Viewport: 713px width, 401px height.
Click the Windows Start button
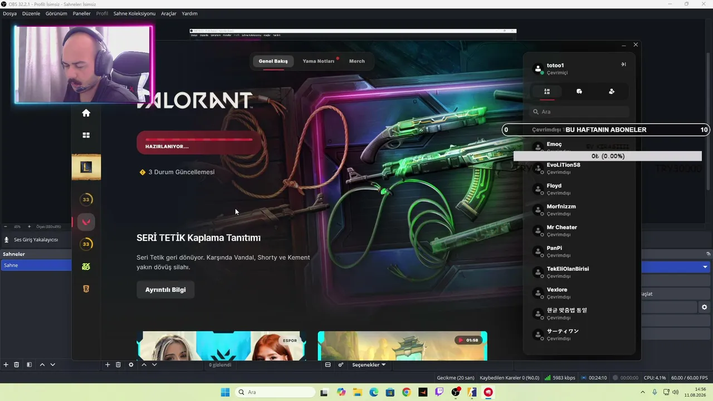(x=225, y=392)
